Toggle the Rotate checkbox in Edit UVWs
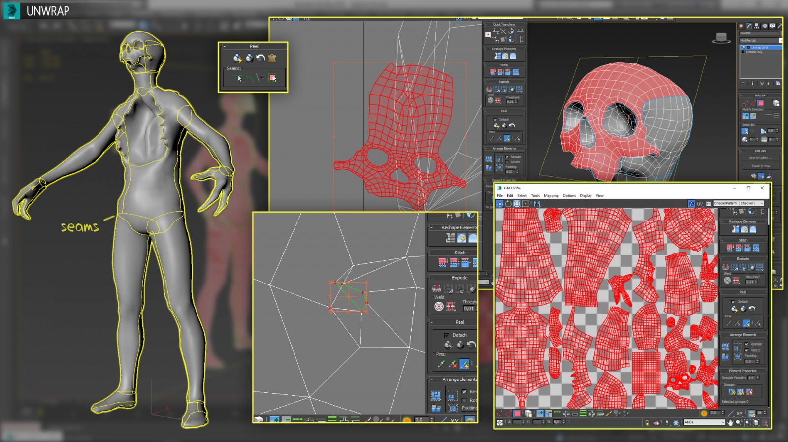Screen dimensions: 788x442 coord(747,350)
